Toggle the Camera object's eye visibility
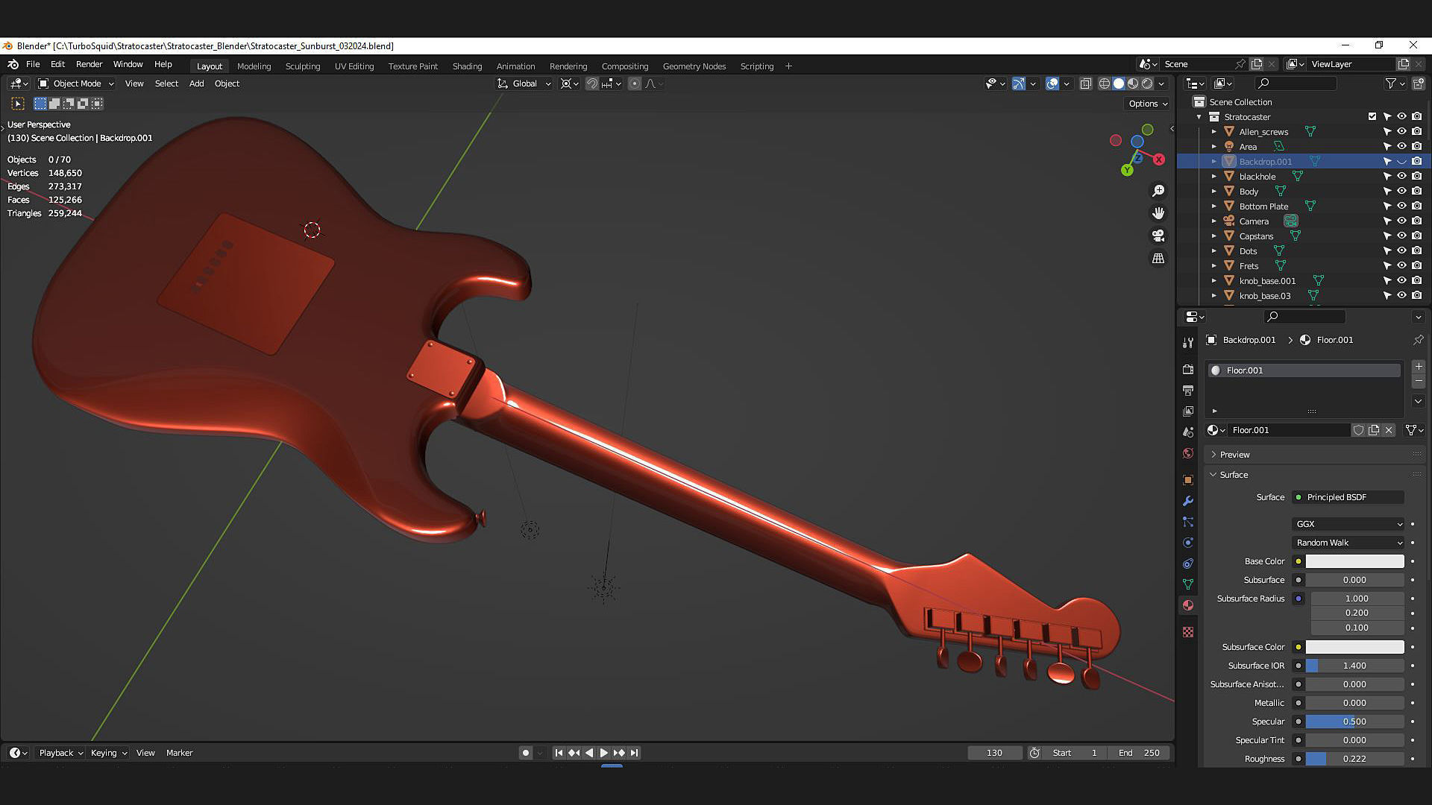Image resolution: width=1432 pixels, height=805 pixels. point(1401,221)
